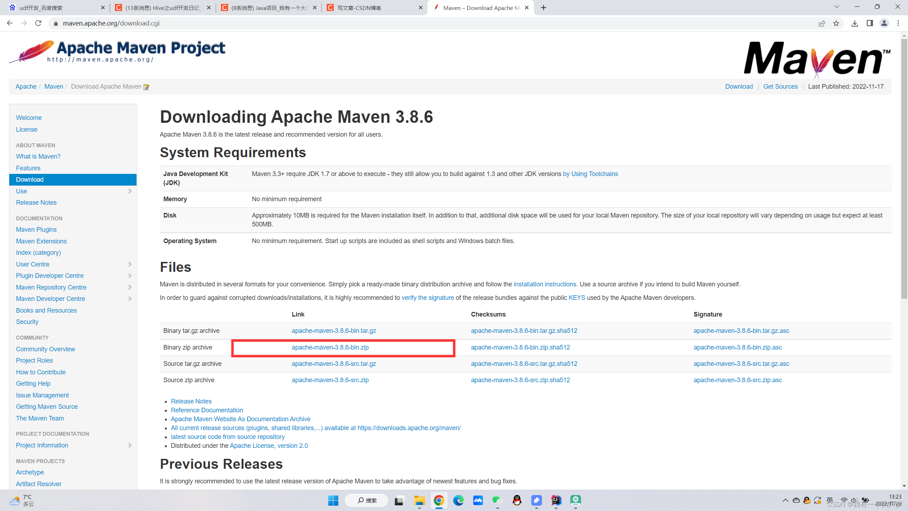Screen dimensions: 908x511
Task: Open the What is Maven page
Action: 38,156
